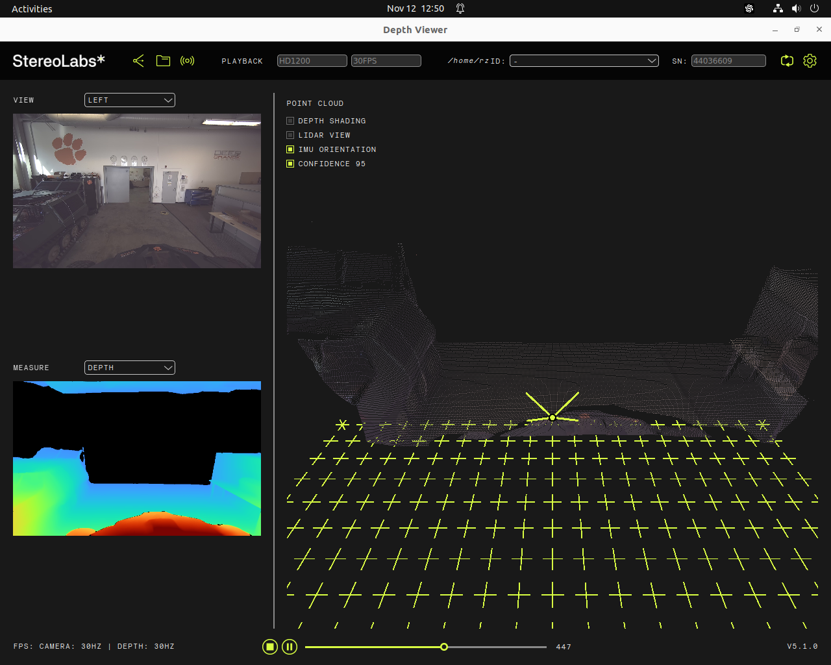
Task: Stop playback with the stop button
Action: tap(270, 647)
